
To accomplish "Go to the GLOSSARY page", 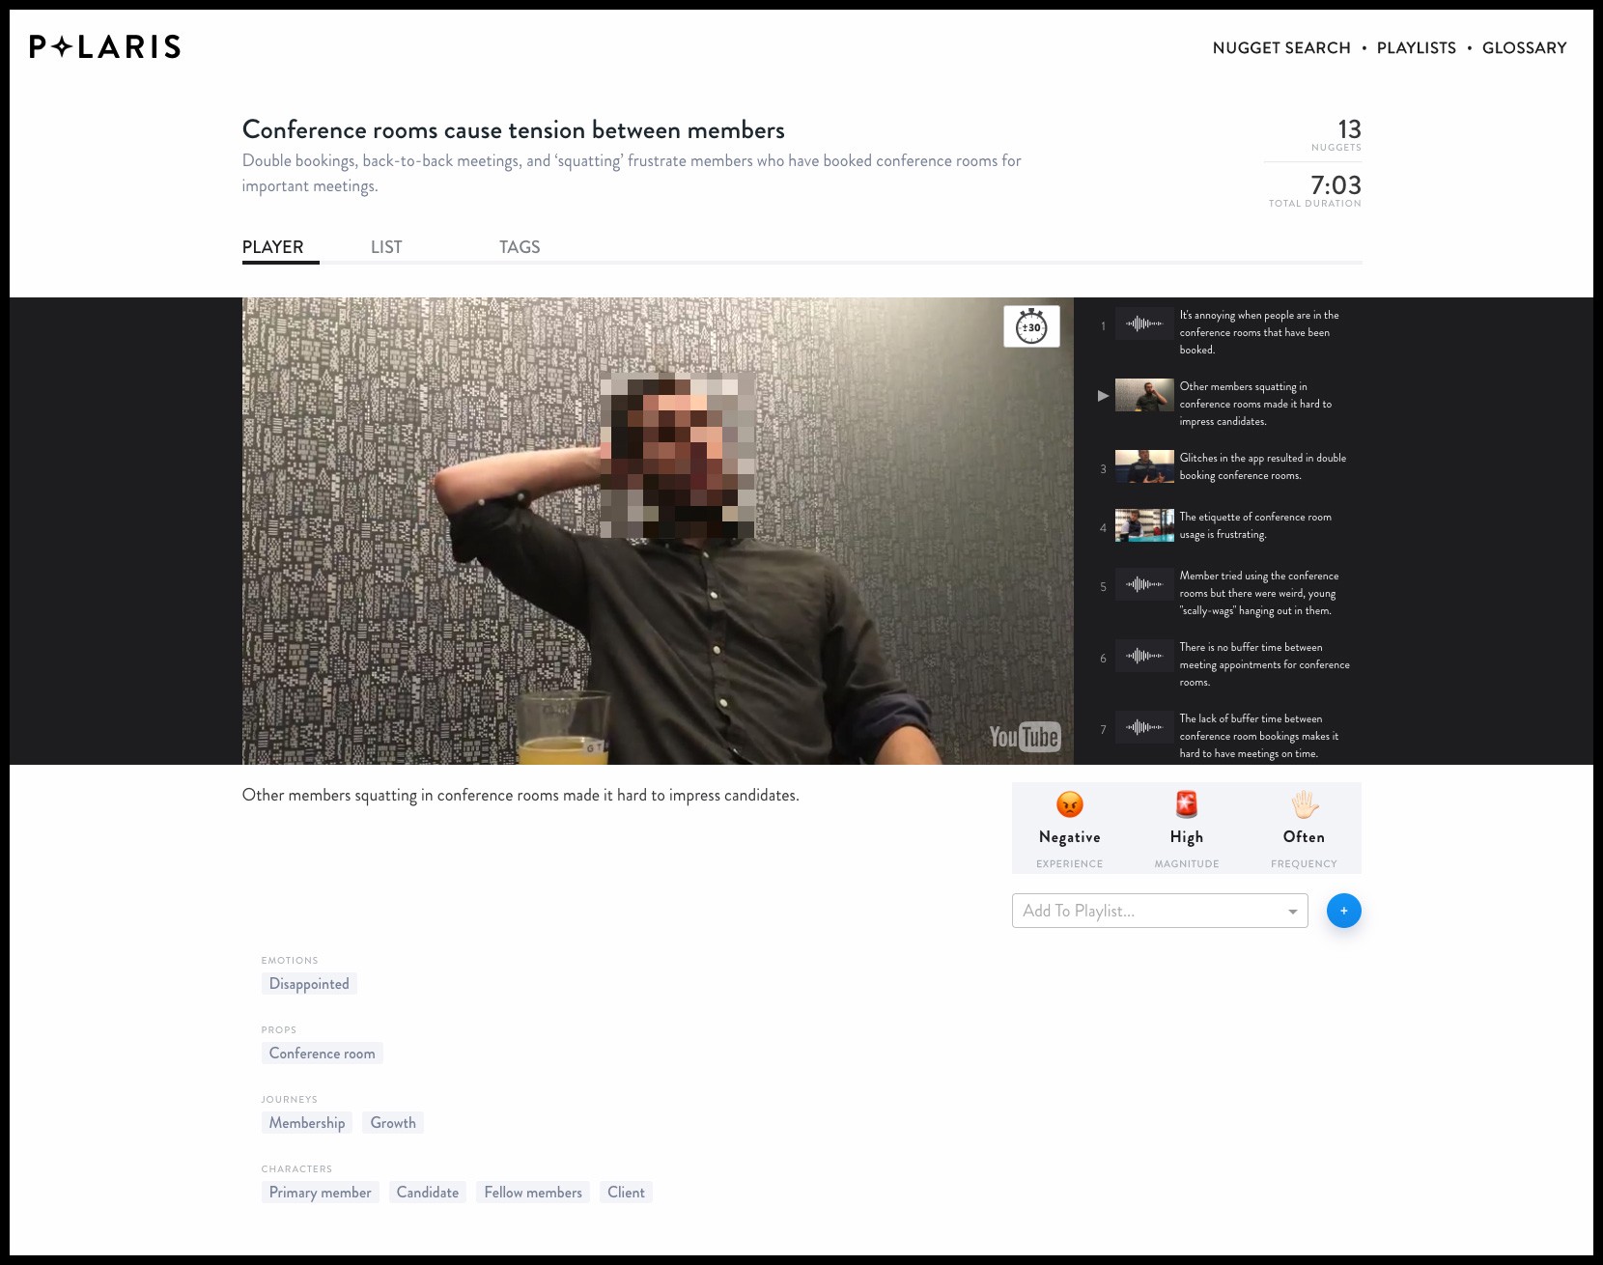I will pos(1524,48).
